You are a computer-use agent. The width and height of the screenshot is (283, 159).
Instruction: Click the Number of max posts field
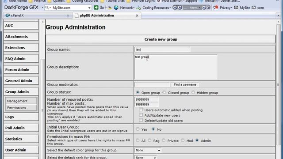[146, 104]
